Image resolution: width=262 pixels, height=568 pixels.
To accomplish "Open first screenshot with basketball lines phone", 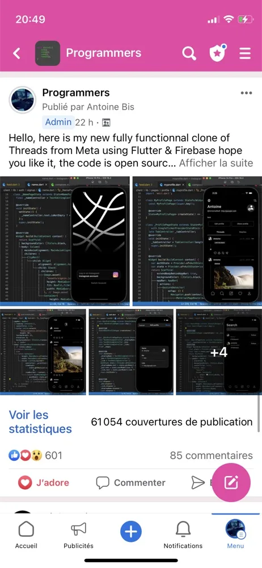I will tap(65, 241).
